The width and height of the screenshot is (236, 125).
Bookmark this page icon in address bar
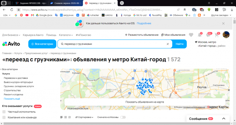(x=184, y=10)
